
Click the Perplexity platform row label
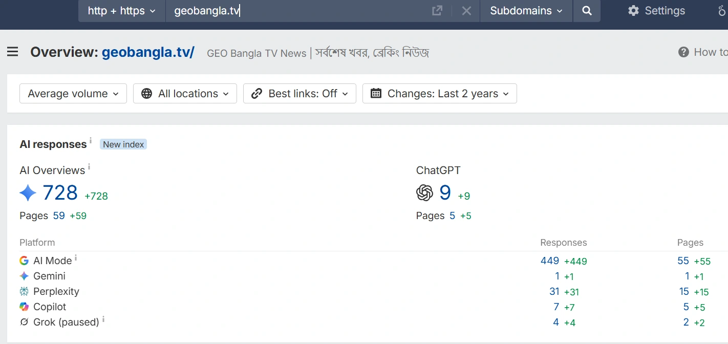coord(56,291)
